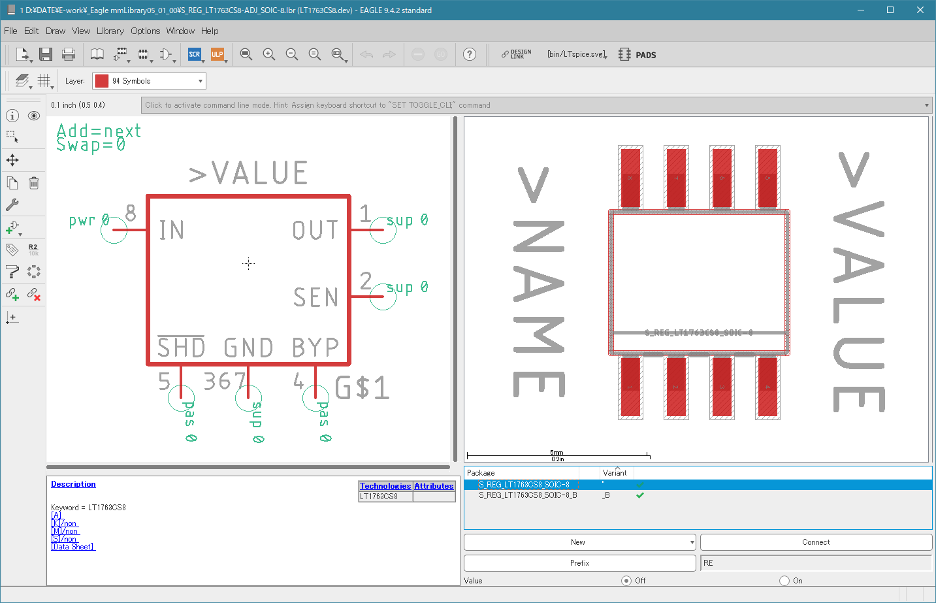Image resolution: width=936 pixels, height=603 pixels.
Task: Select package row S_REG_LT1763CS8_SOIC-8_B
Action: point(698,495)
